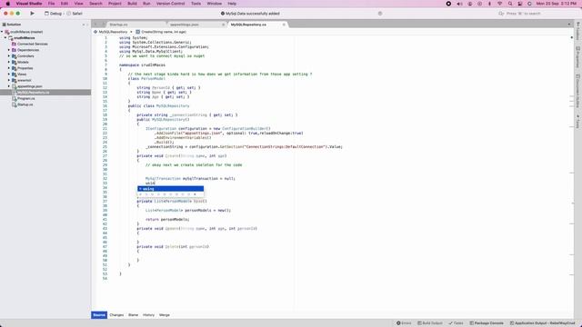This screenshot has width=582, height=327.
Task: Expand the Views folder
Action: point(9,74)
